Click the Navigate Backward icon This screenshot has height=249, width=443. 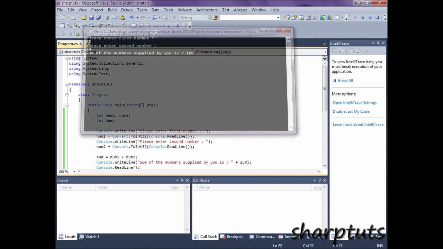(155, 18)
